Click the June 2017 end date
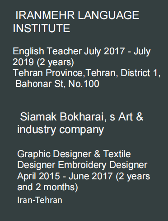The image size is (168, 221). [91, 176]
